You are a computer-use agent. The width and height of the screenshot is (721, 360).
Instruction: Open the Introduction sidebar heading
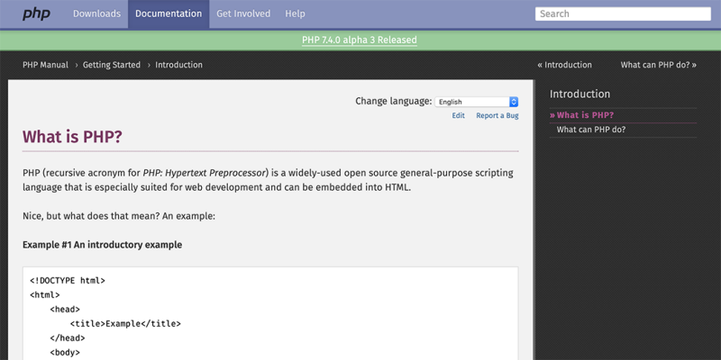580,94
